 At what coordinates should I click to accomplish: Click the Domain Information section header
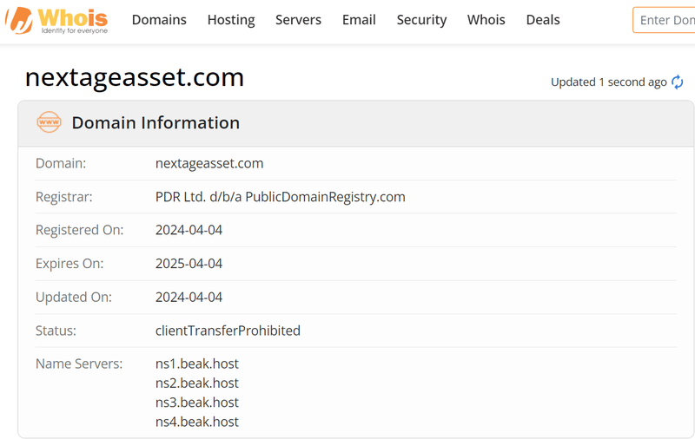(156, 122)
